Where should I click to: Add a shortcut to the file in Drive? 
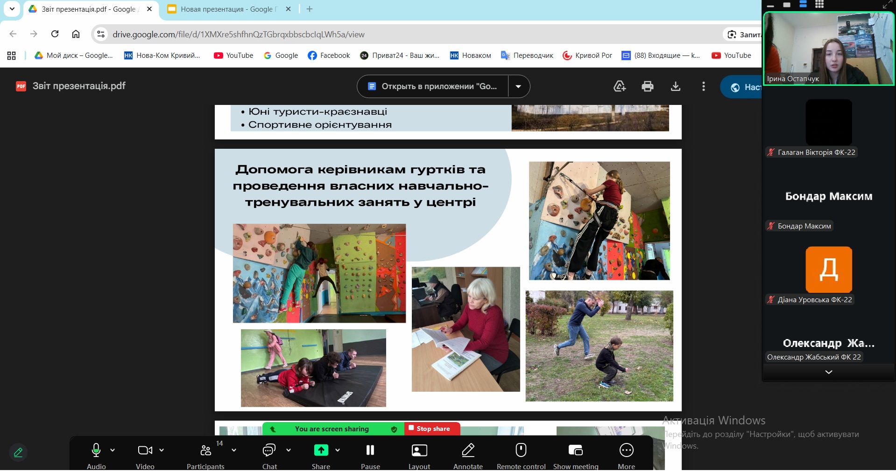click(619, 86)
